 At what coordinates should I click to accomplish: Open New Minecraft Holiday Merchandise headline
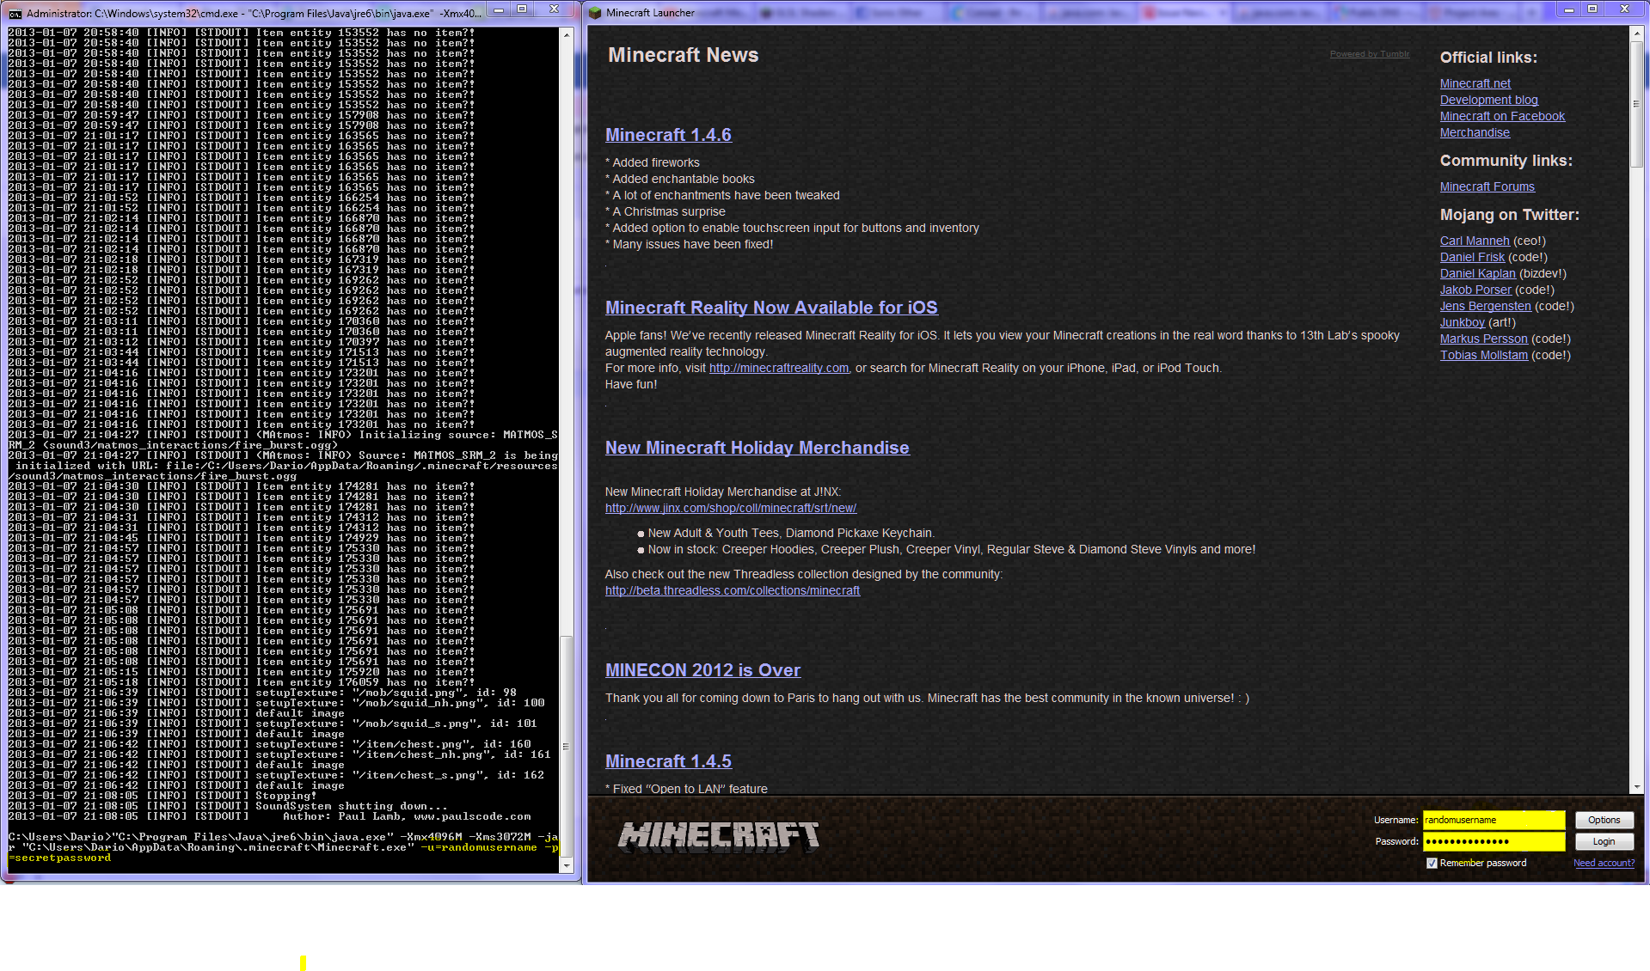pos(757,448)
